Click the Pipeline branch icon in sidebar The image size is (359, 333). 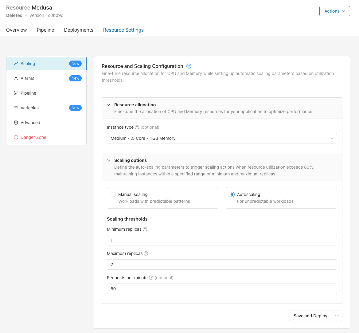click(16, 93)
